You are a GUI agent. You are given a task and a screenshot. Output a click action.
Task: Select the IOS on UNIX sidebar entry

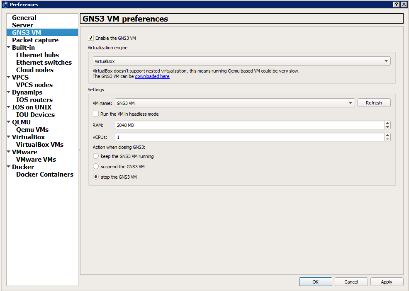click(32, 107)
